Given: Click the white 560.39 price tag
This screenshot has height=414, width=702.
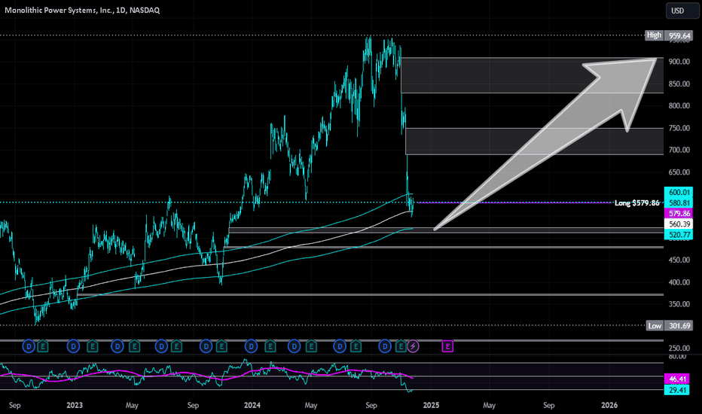Looking at the screenshot, I should pyautogui.click(x=679, y=224).
